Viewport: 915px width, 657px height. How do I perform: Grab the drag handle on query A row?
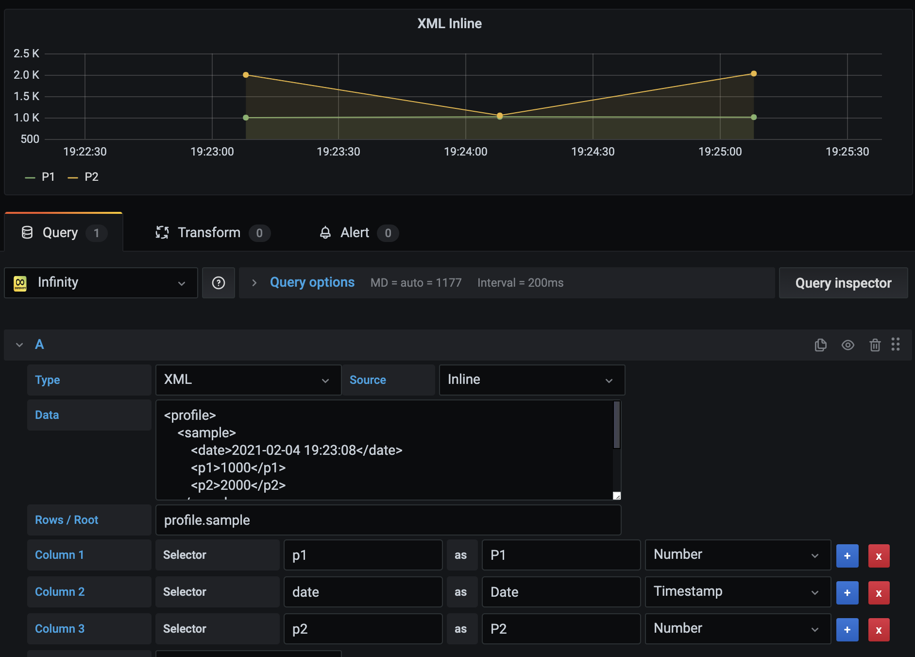point(896,345)
